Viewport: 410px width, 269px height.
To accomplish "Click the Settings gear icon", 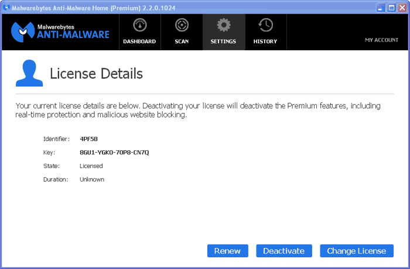I will [224, 25].
